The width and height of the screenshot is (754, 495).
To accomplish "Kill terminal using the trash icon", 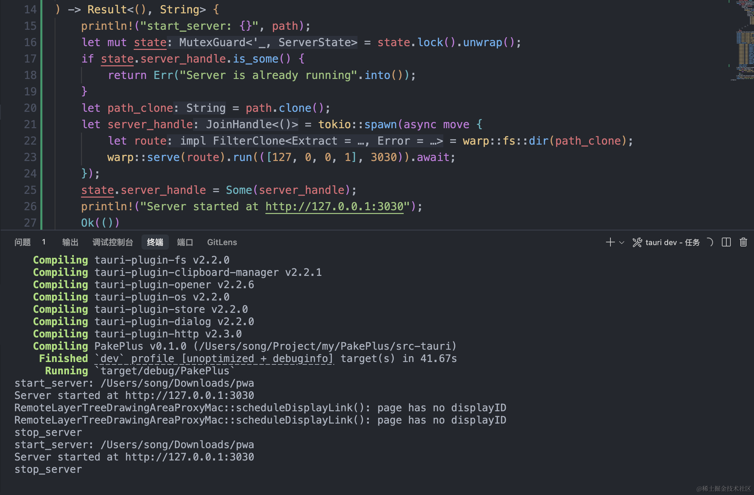I will pyautogui.click(x=743, y=242).
